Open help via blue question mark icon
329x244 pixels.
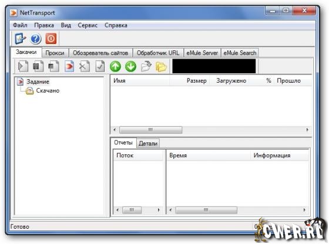pos(35,39)
